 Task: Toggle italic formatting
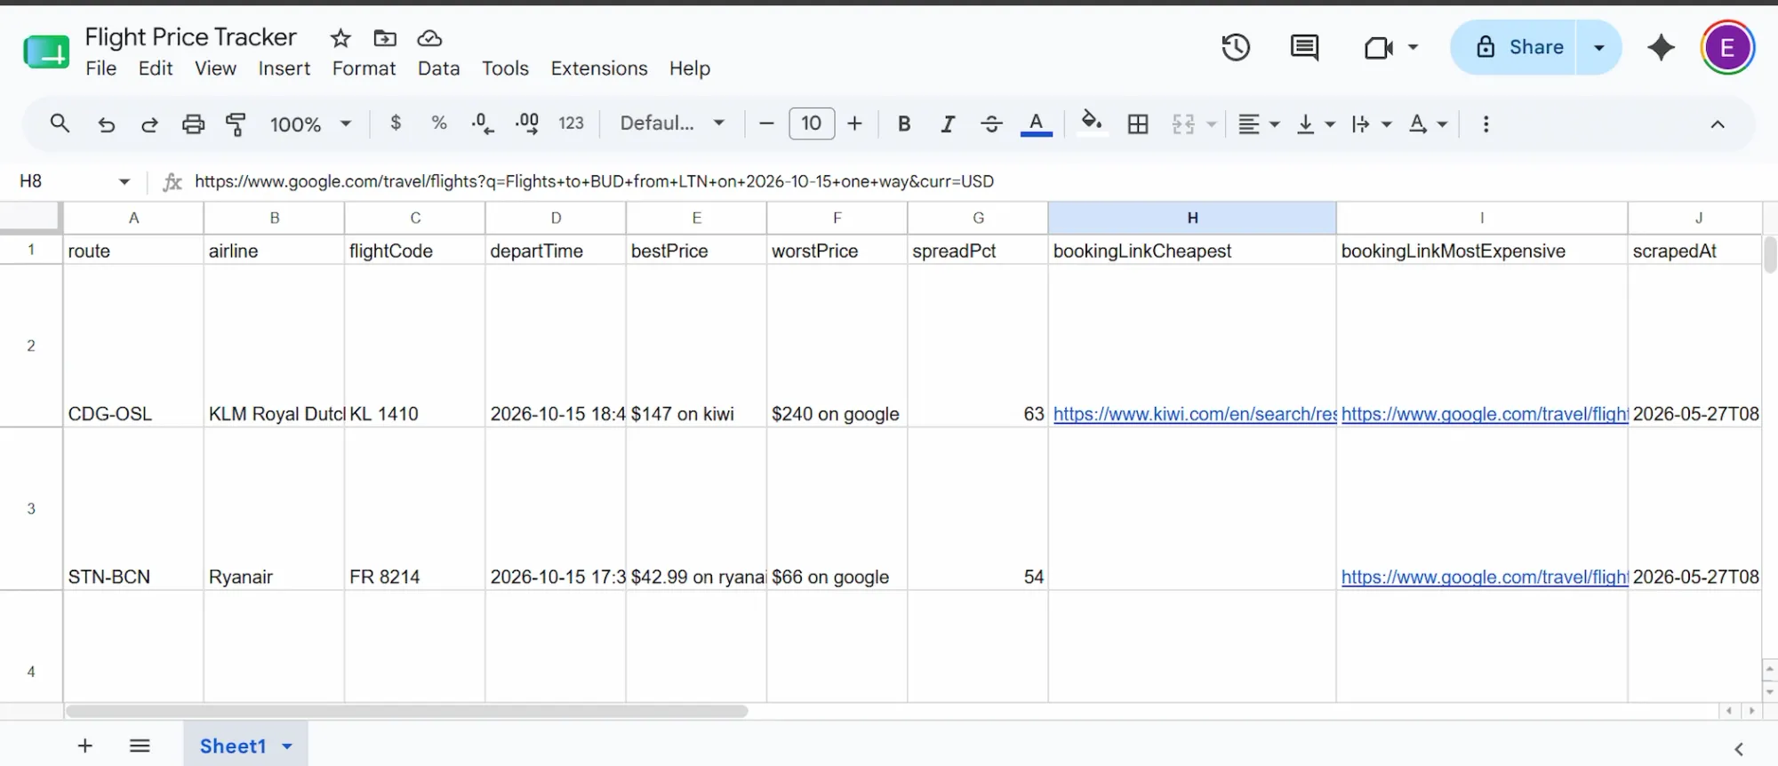948,124
